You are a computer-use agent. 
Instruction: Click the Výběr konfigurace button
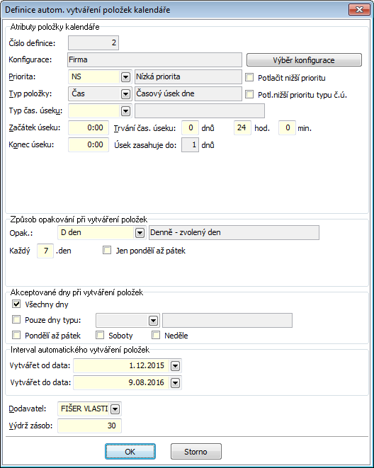click(x=304, y=60)
